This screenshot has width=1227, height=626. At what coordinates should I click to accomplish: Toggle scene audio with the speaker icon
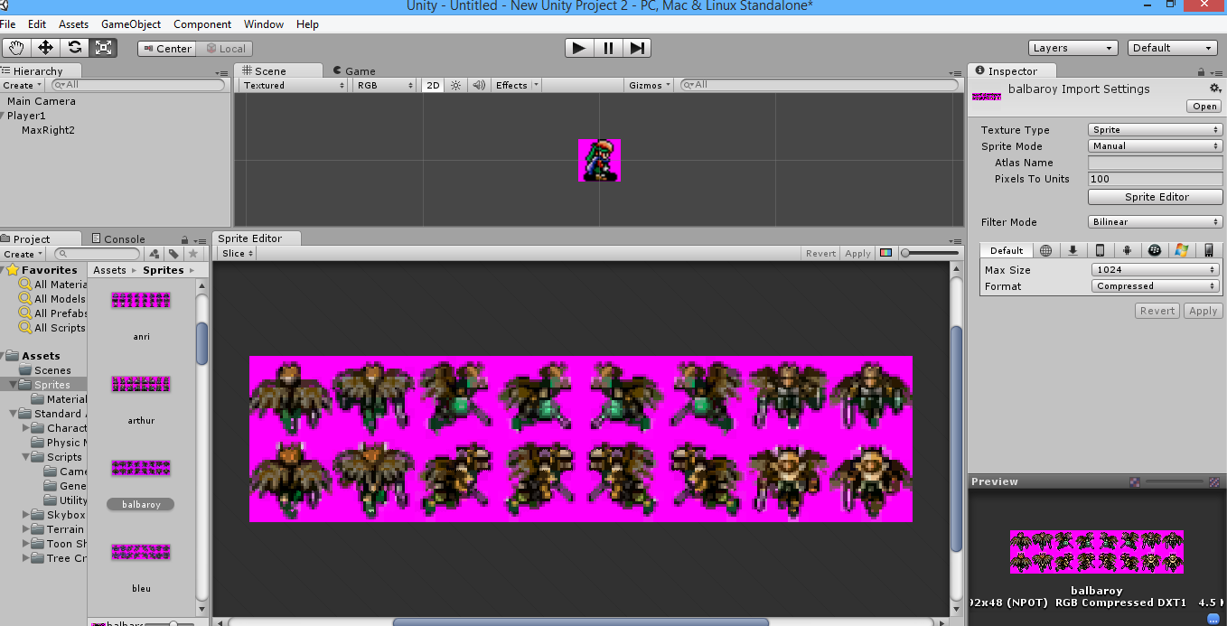[x=478, y=85]
